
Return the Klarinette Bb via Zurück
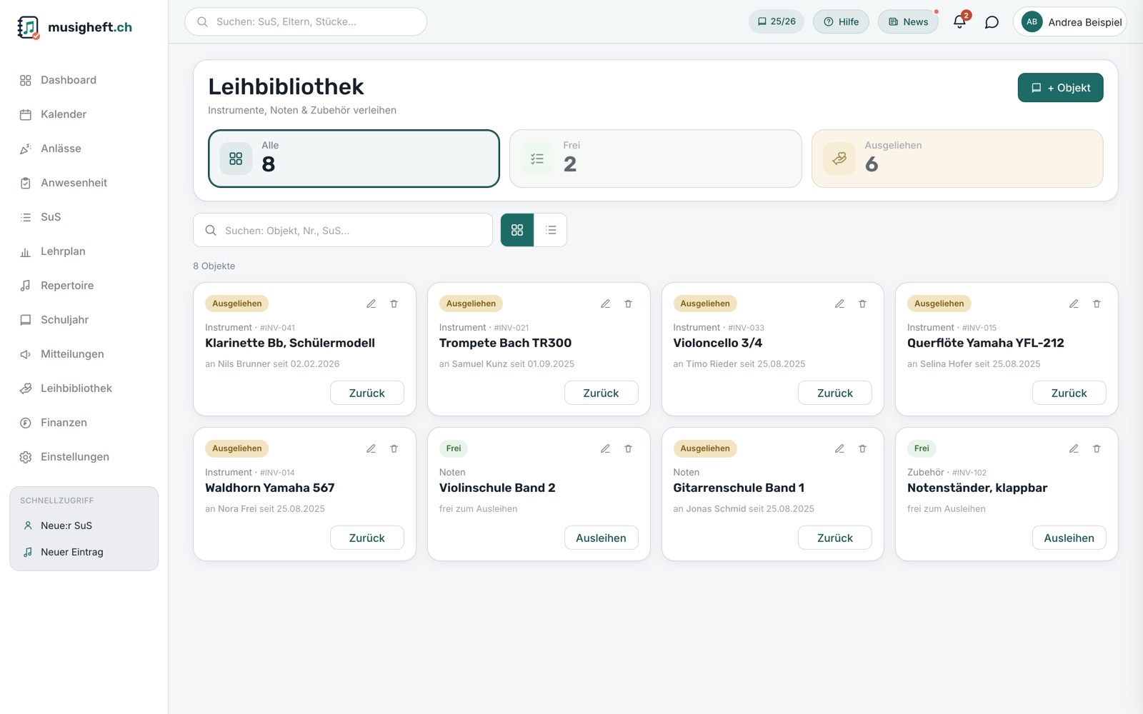367,393
